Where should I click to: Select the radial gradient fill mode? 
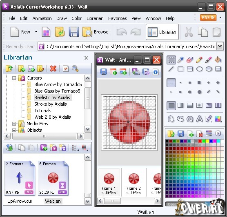[199, 105]
